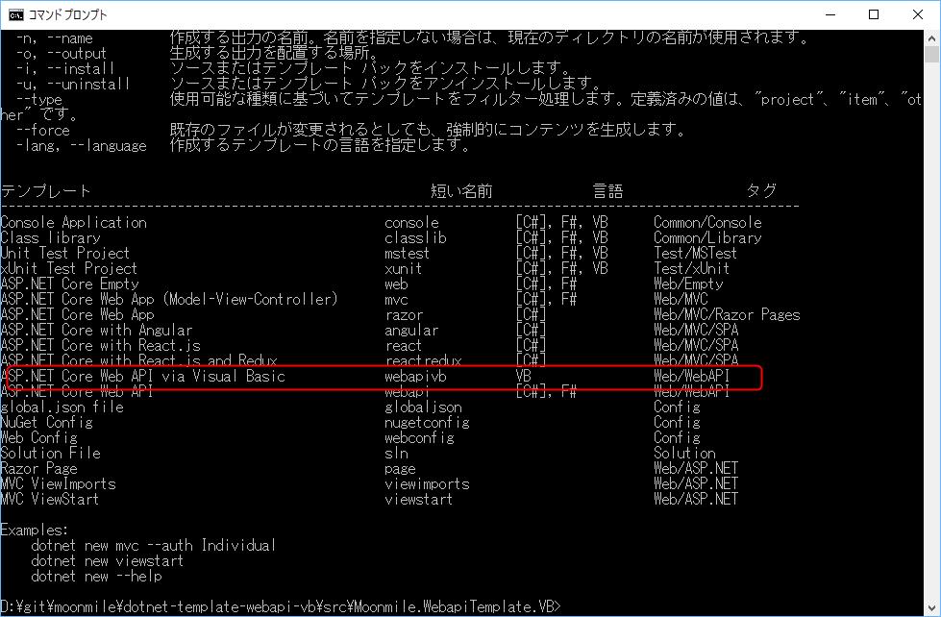Viewport: 941px width, 617px height.
Task: Click the scrollbar down arrow
Action: pos(931,607)
